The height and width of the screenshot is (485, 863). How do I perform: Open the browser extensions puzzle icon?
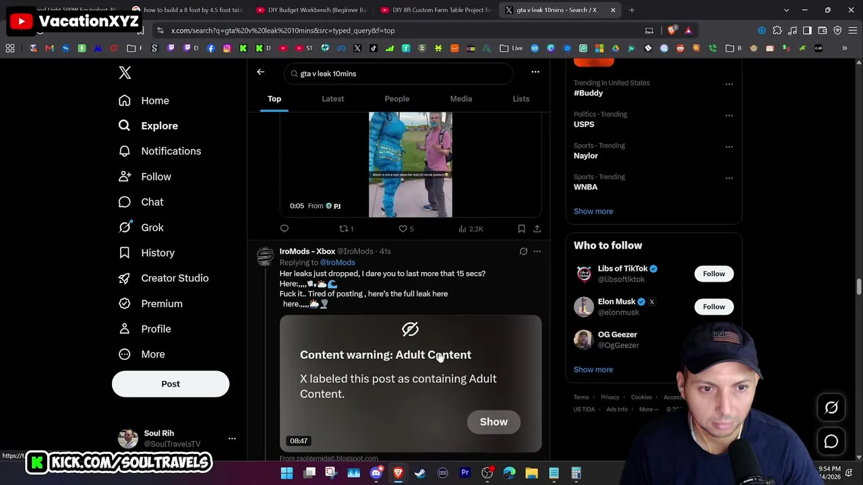tap(777, 30)
